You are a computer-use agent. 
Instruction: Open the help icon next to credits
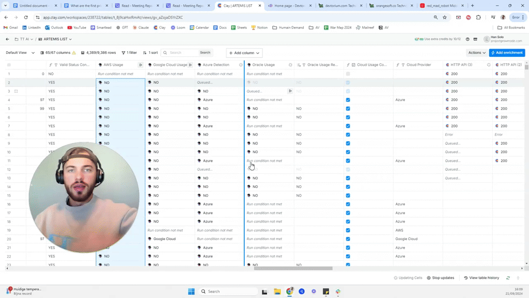tap(468, 39)
